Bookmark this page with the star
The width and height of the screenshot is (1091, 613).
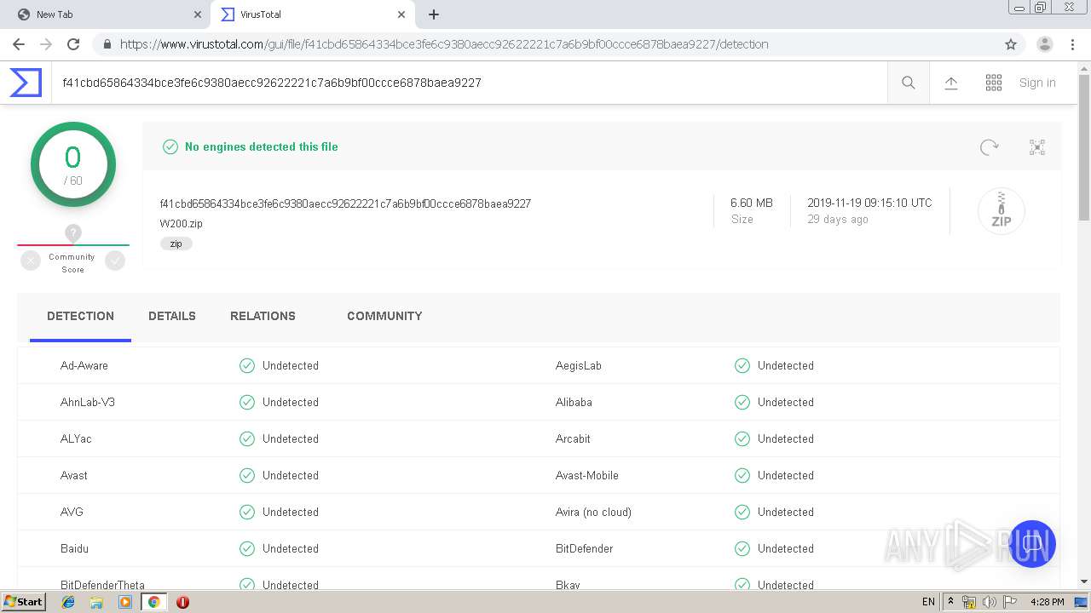pyautogui.click(x=1011, y=44)
